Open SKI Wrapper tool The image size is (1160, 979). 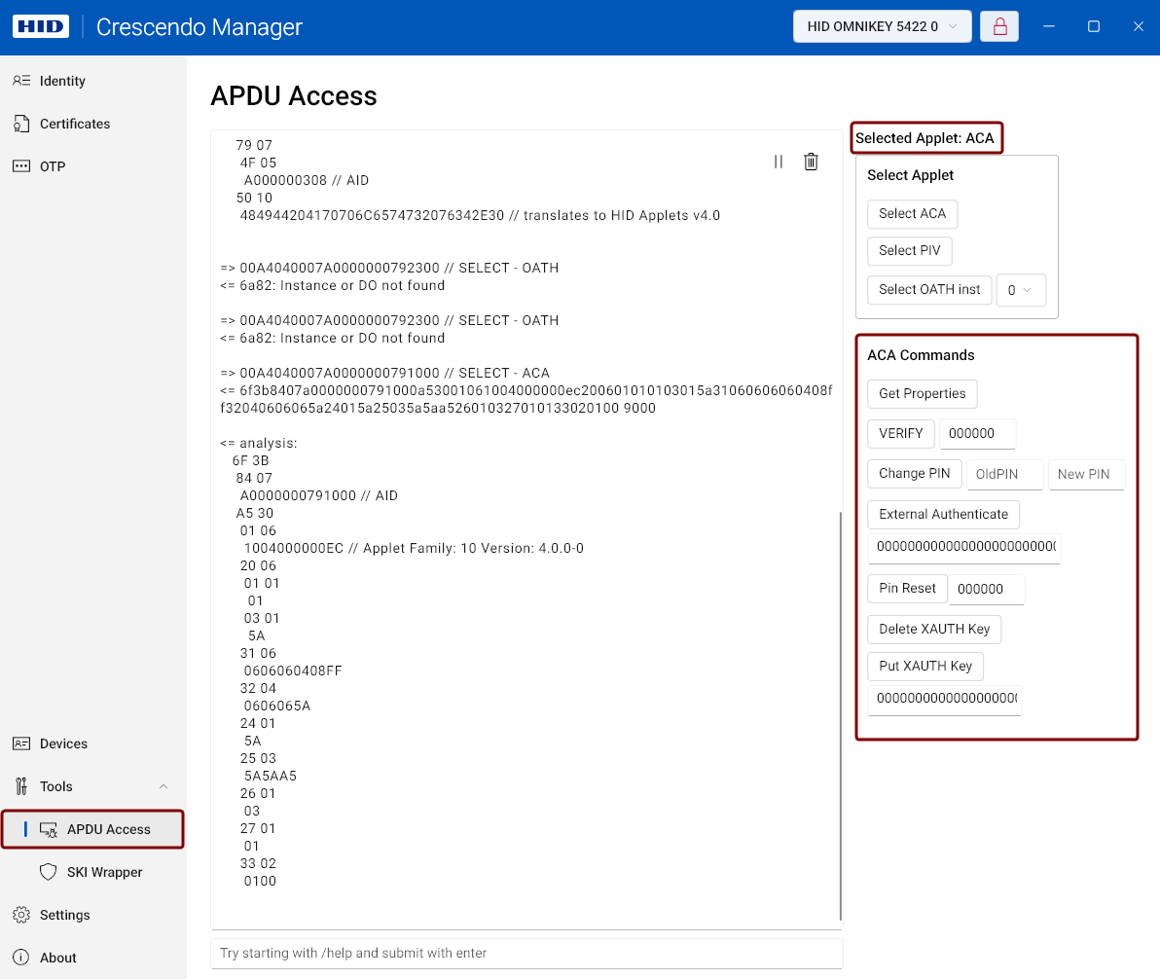click(x=93, y=872)
